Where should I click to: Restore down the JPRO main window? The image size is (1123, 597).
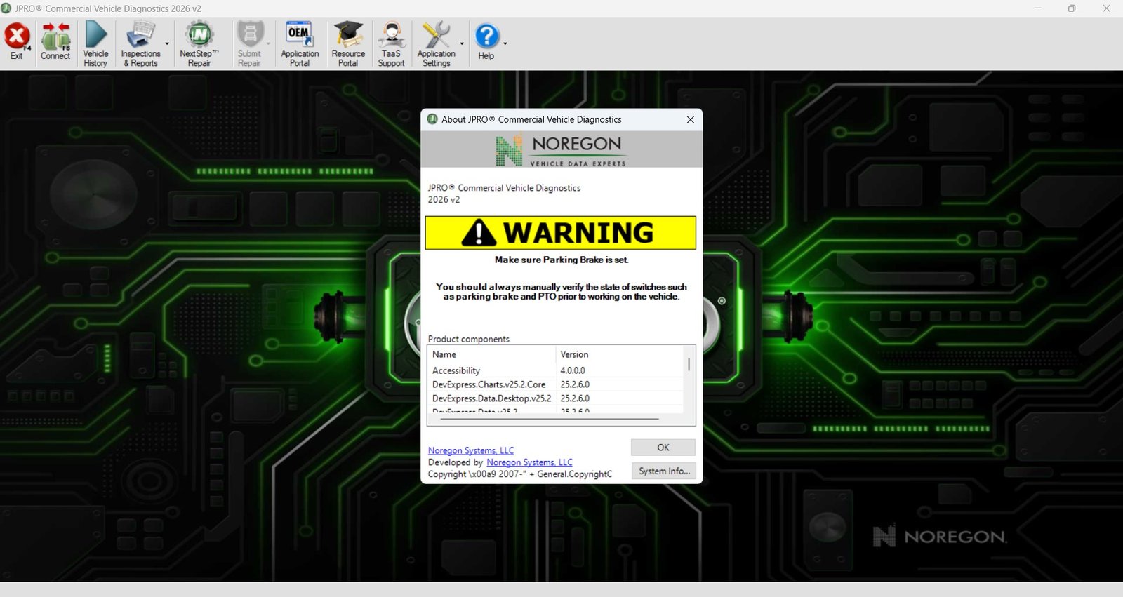[x=1072, y=8]
